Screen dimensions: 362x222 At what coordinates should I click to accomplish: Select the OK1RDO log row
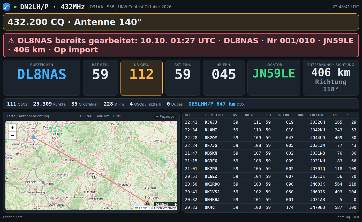click(270, 184)
